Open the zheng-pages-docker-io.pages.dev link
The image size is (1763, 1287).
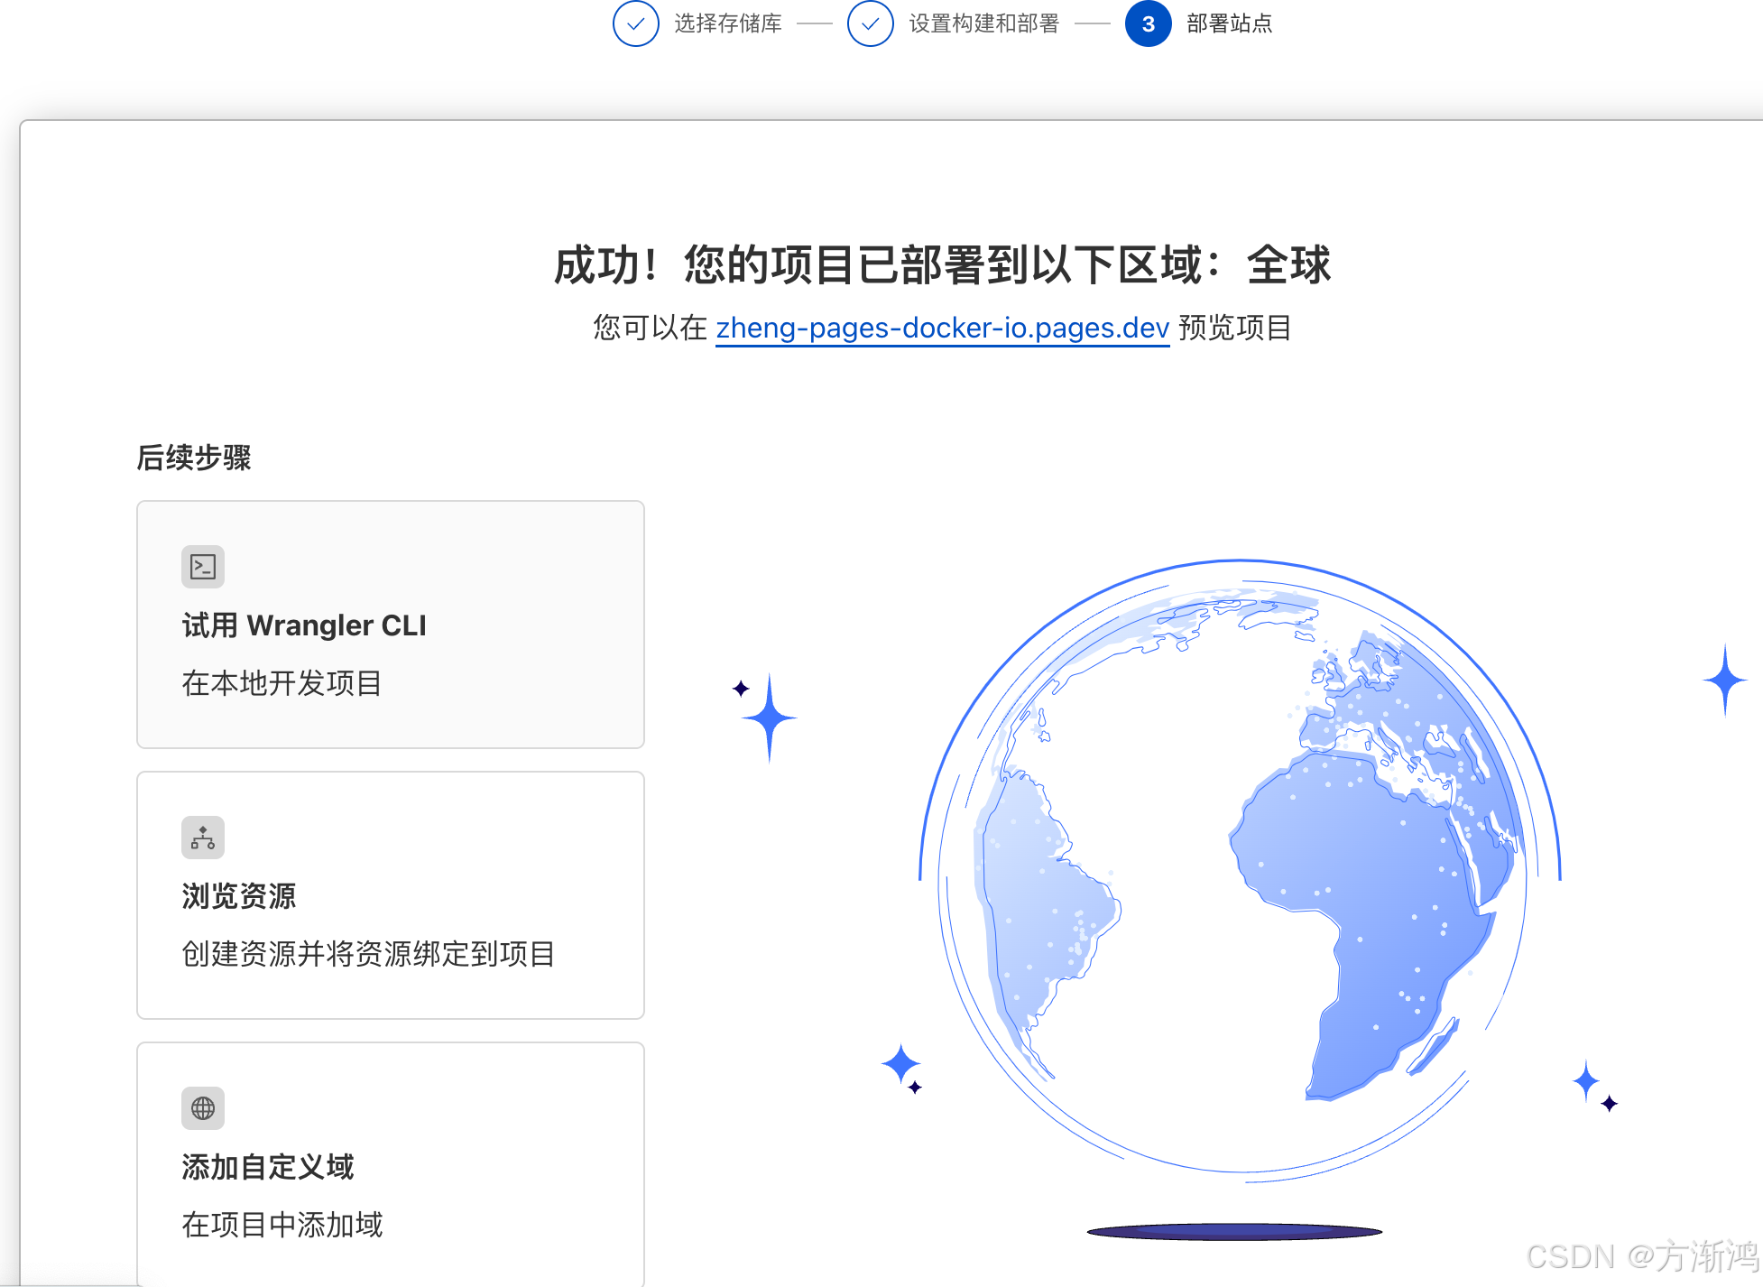tap(942, 328)
